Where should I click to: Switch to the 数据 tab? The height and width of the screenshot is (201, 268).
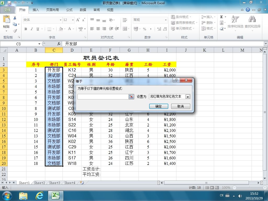(x=83, y=10)
